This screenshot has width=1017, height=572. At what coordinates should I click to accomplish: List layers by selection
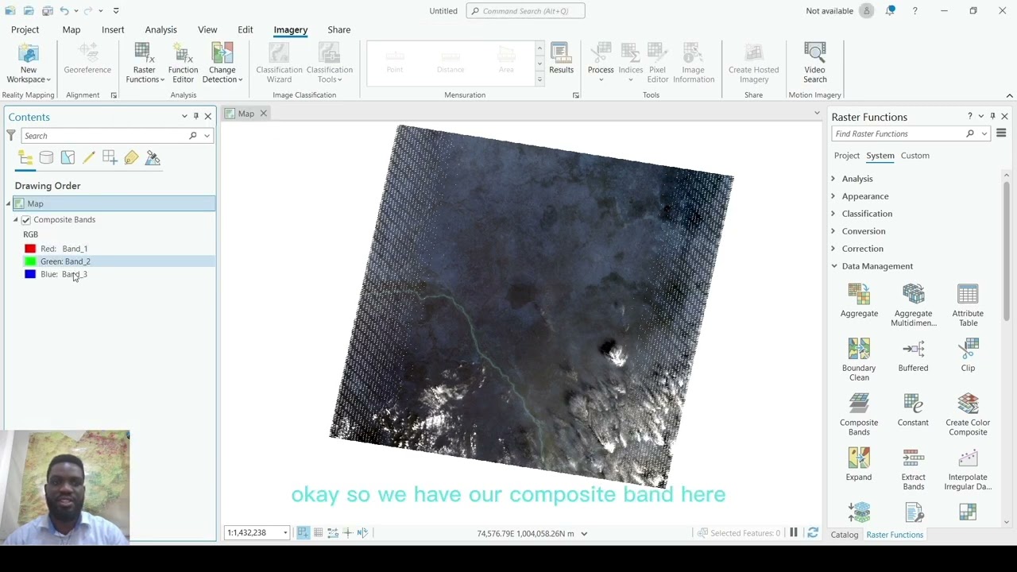68,158
